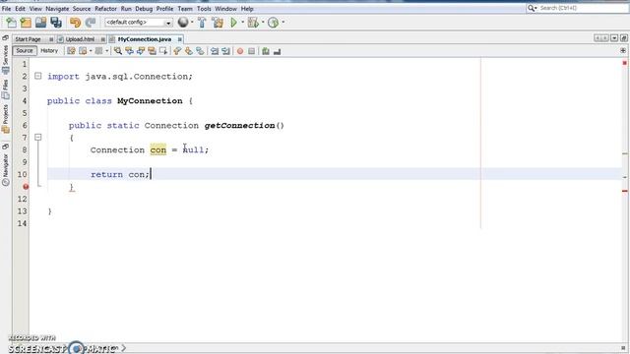
Task: Open the documents list dropdown arrow
Action: 614,38
